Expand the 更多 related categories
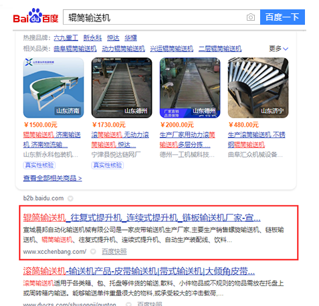Image resolution: width=319 pixels, height=306 pixels. [x=279, y=48]
